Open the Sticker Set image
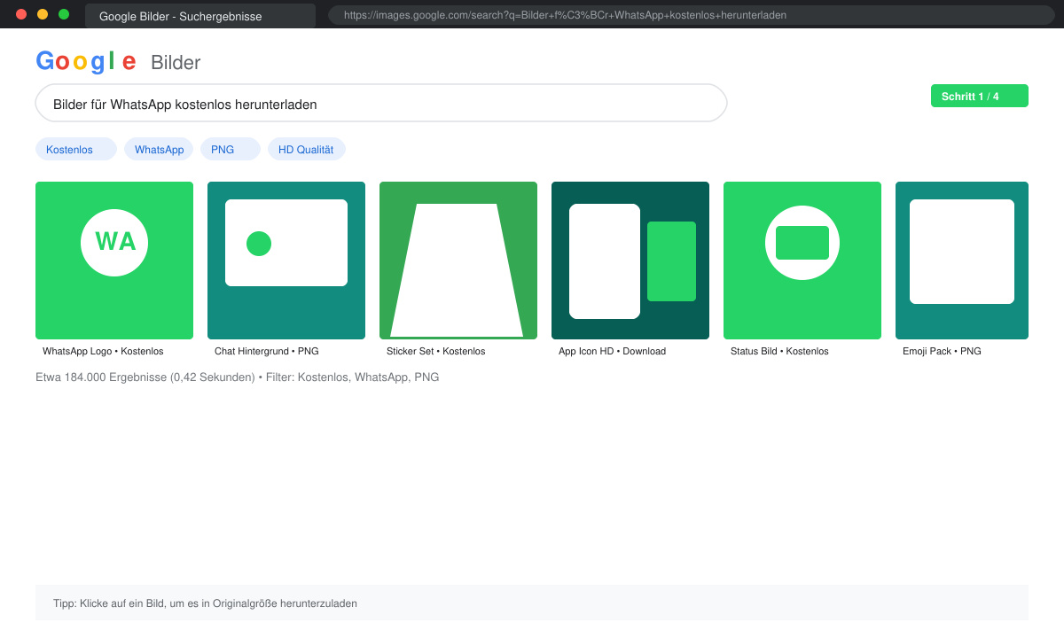The height and width of the screenshot is (638, 1064). (458, 261)
